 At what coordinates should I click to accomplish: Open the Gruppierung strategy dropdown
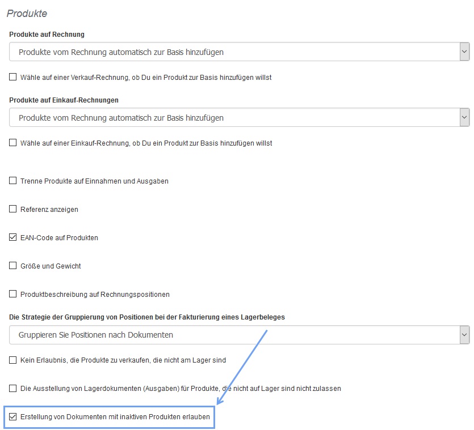[239, 335]
